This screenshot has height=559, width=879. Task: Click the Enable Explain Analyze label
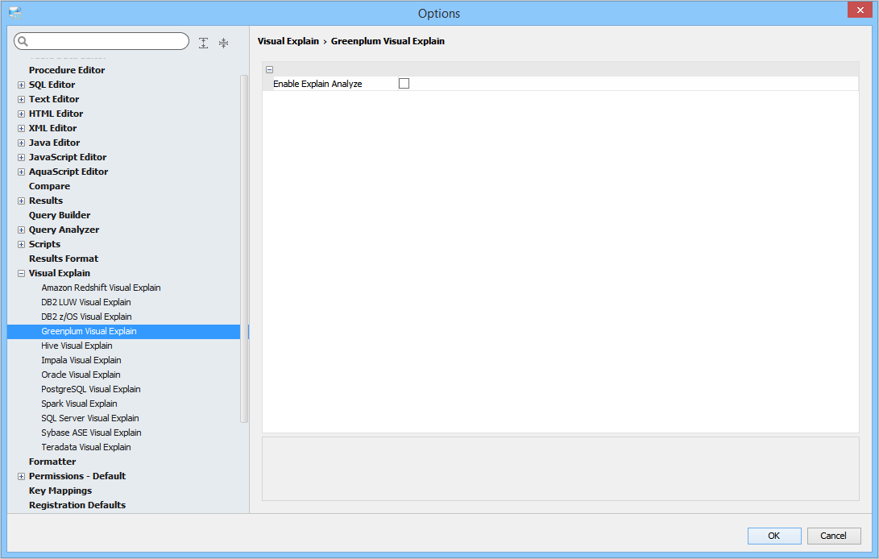(317, 84)
